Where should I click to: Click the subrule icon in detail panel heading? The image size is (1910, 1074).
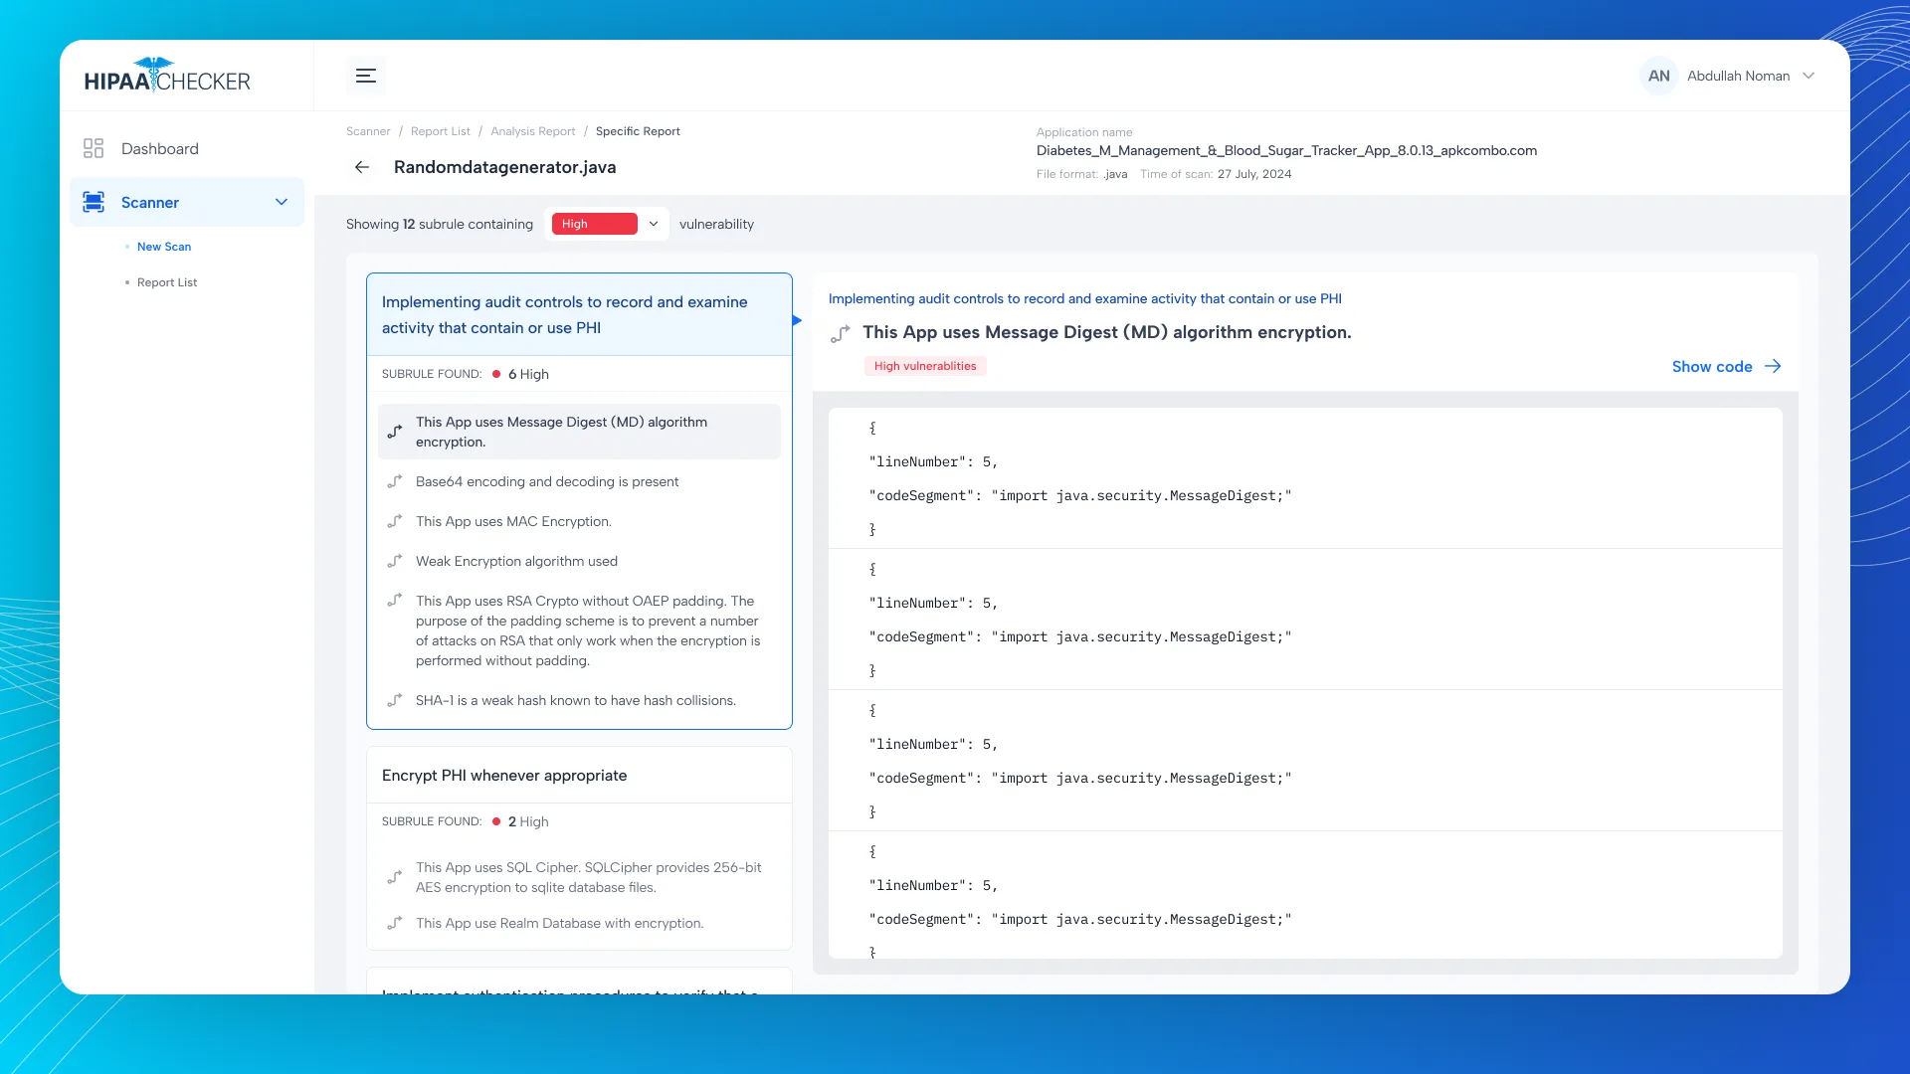pos(841,333)
